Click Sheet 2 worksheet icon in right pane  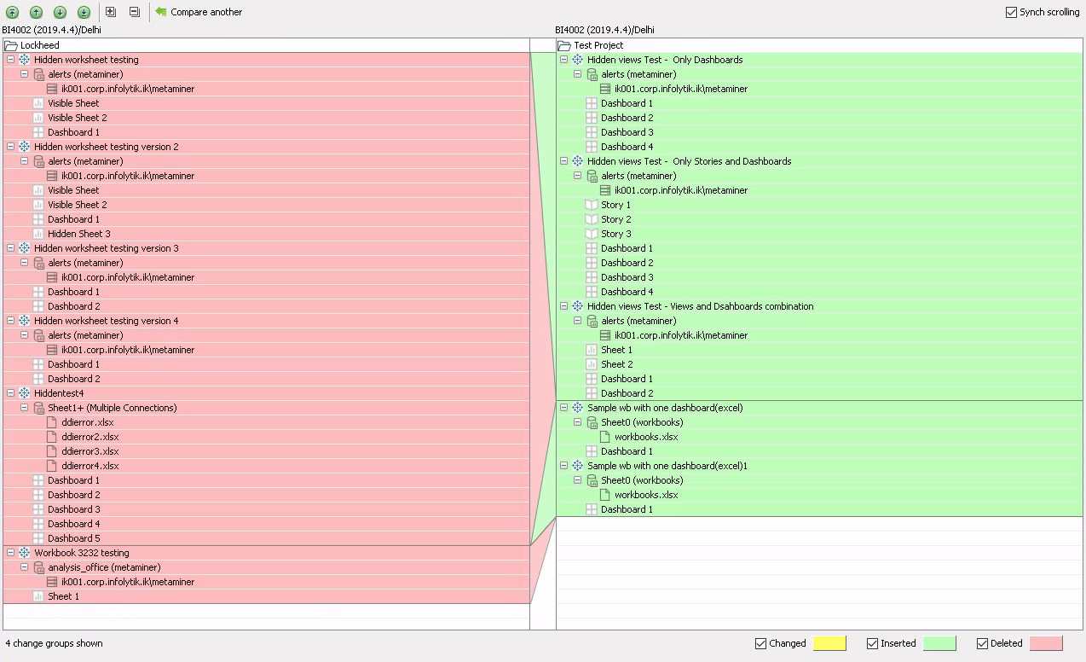[592, 364]
